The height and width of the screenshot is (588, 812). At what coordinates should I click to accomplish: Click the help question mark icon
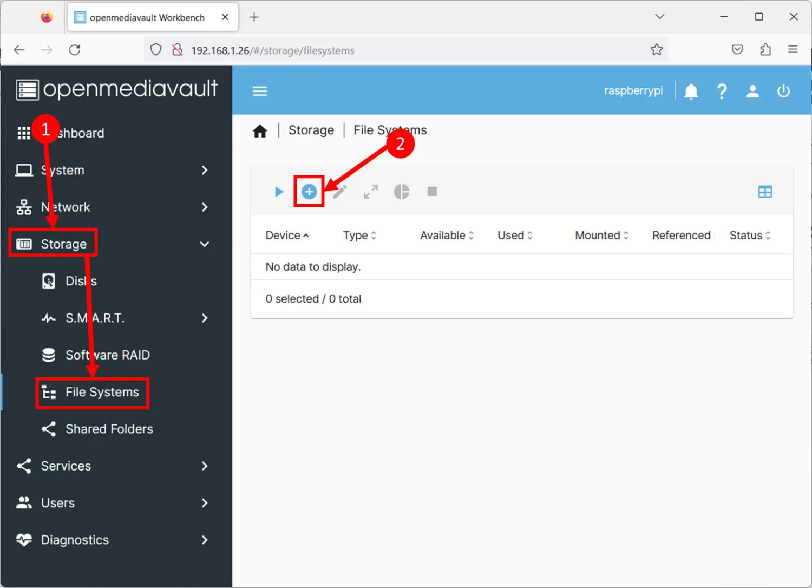click(x=722, y=91)
